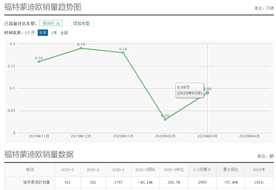This screenshot has height=190, width=276.
Task: Click the 添加车型 button
Action: [x=81, y=23]
